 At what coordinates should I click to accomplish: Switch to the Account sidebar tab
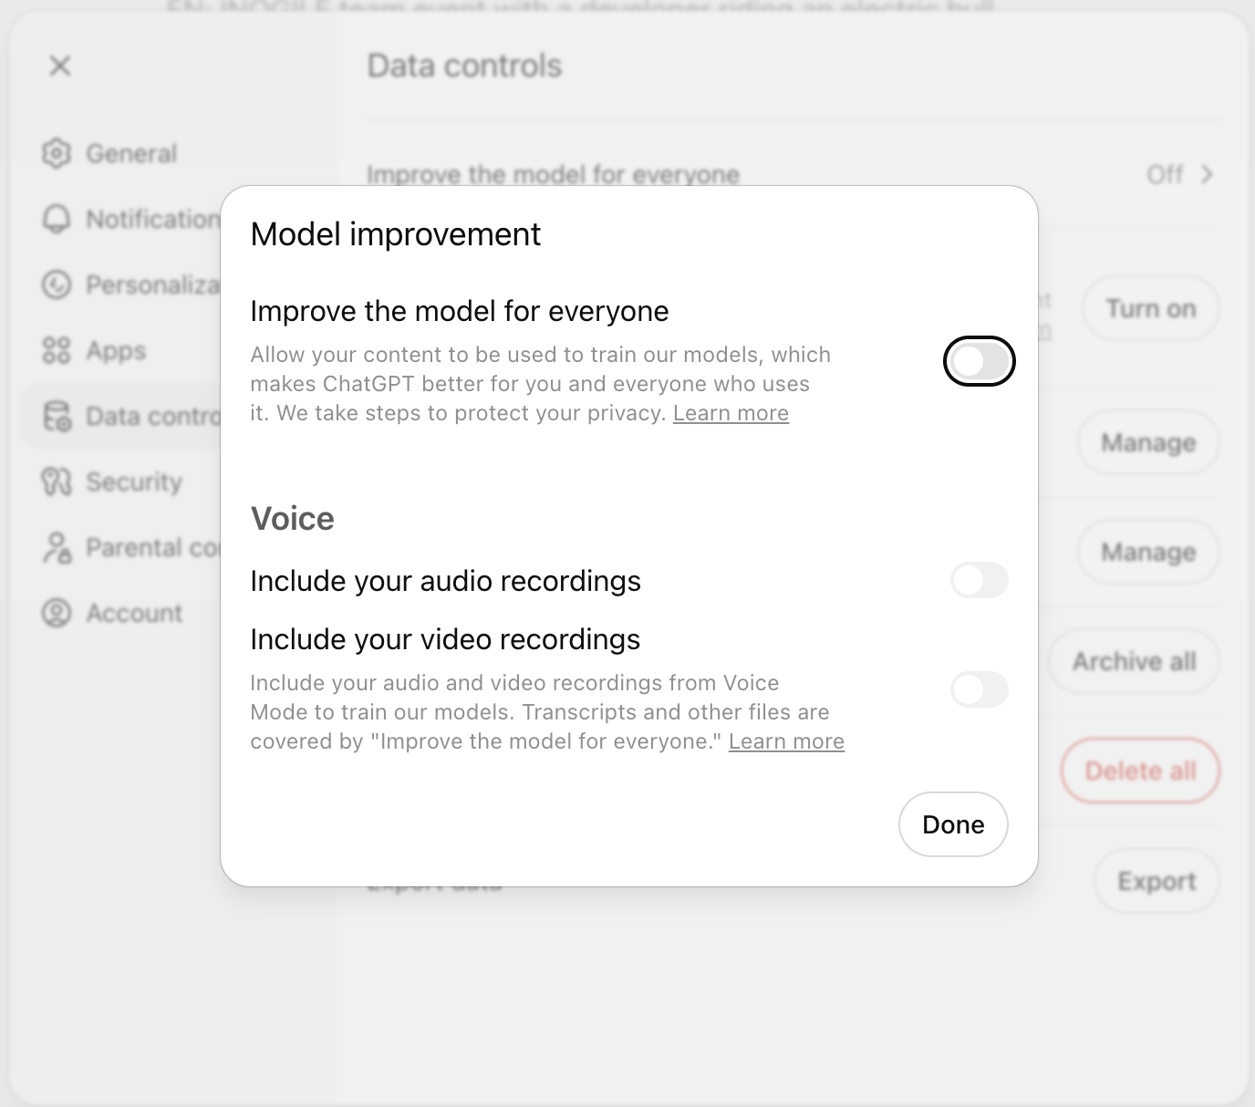(133, 613)
